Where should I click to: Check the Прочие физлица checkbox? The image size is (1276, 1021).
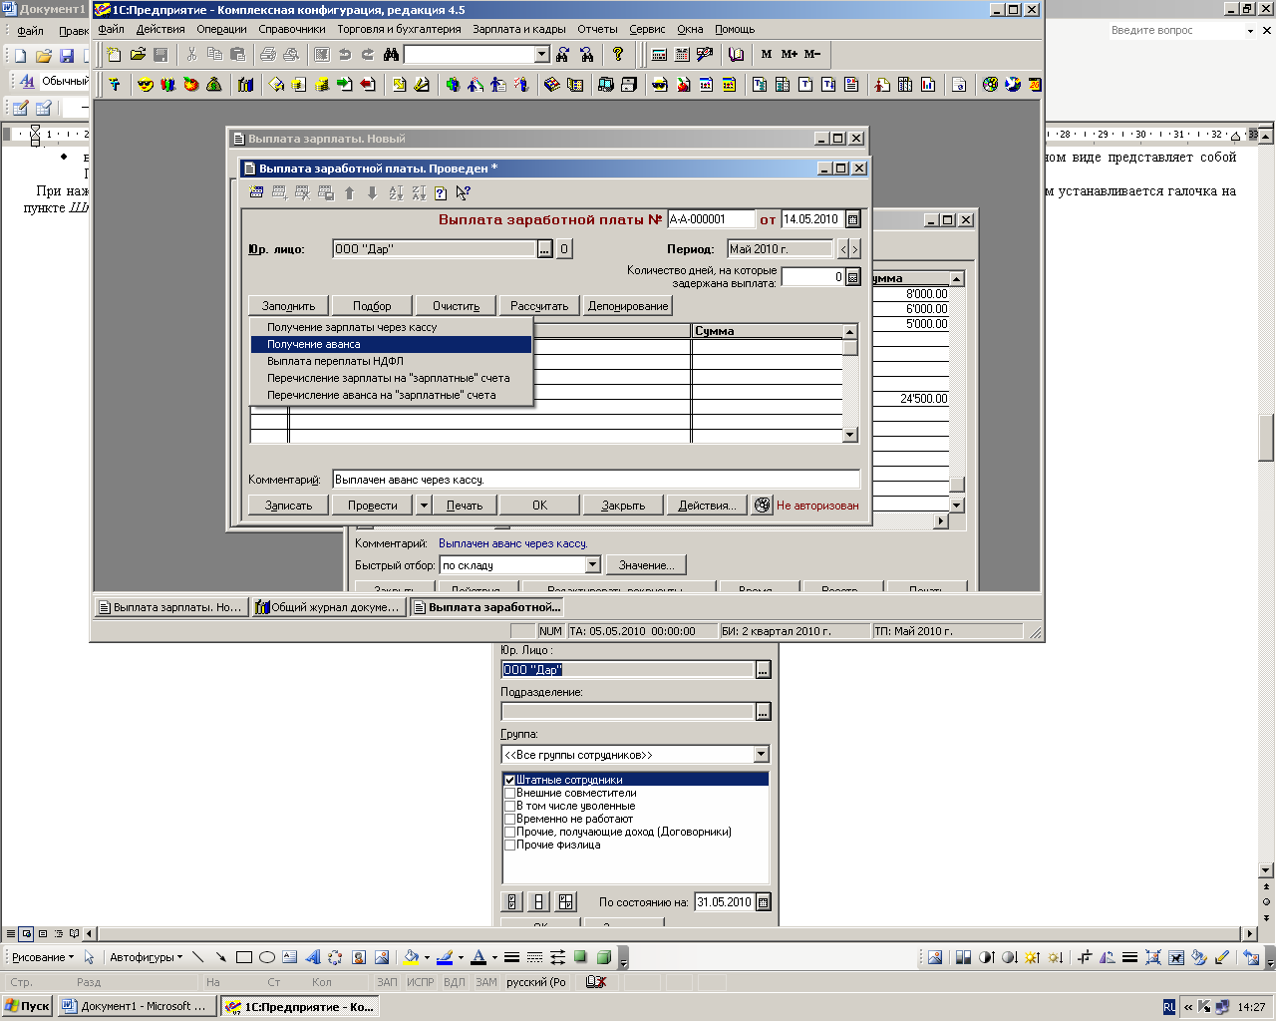coord(509,845)
